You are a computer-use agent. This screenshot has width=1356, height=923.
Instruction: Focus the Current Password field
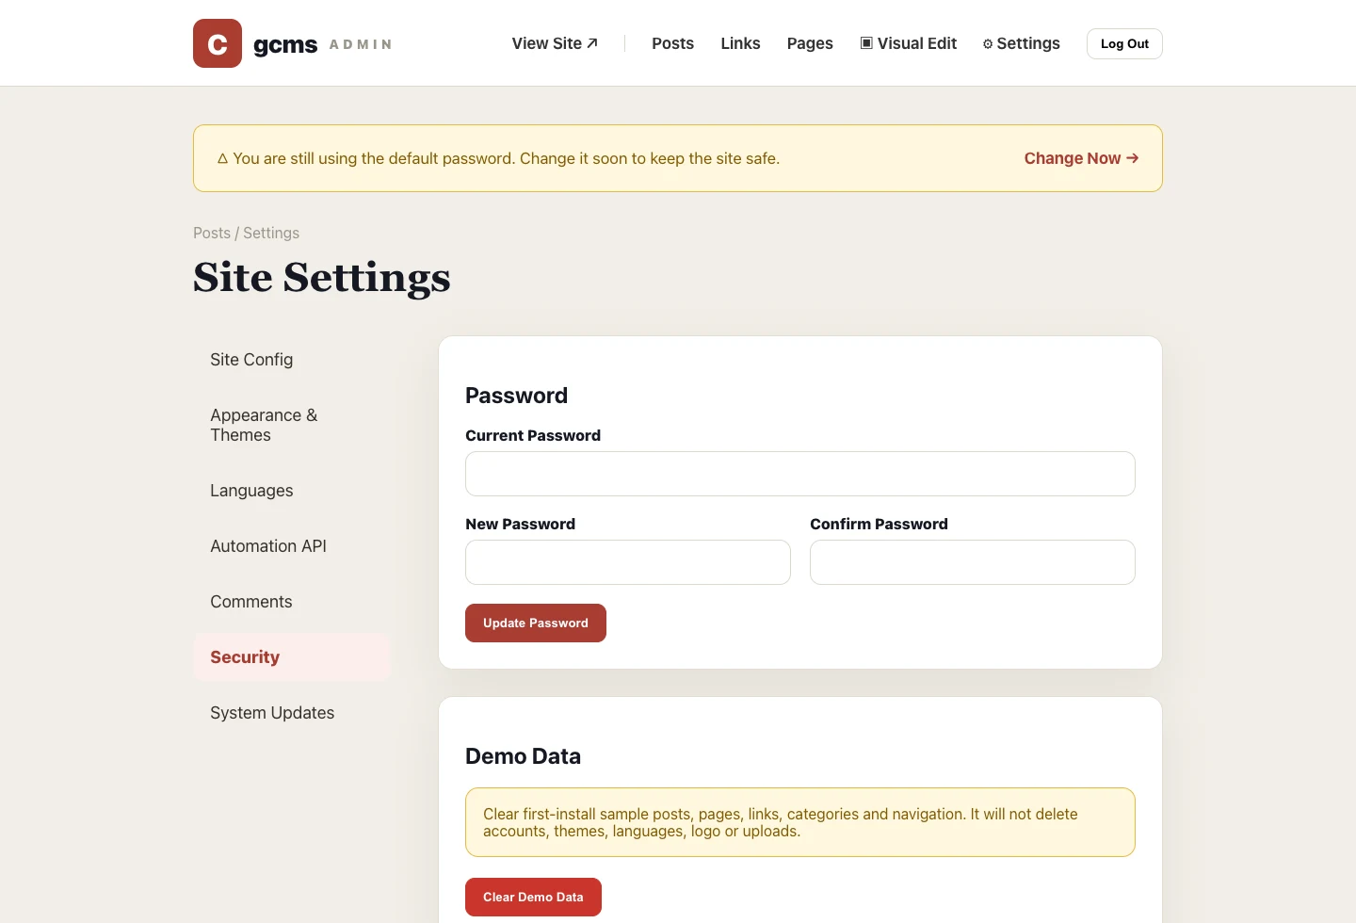pos(800,474)
